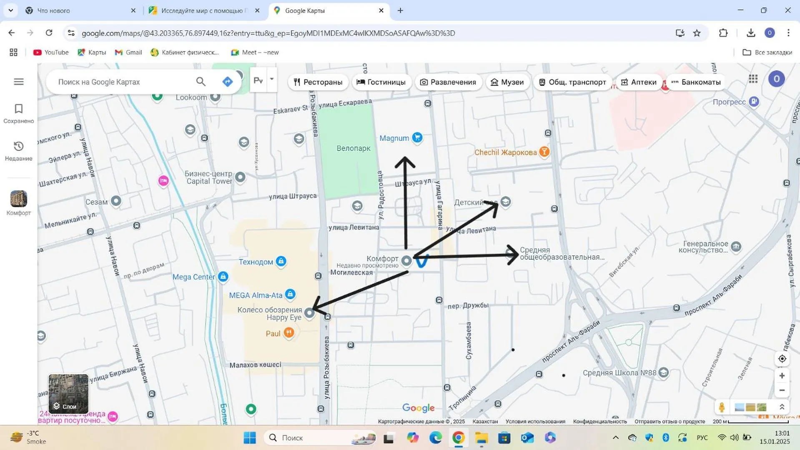
Task: Filter map by Рестораны
Action: [x=318, y=82]
